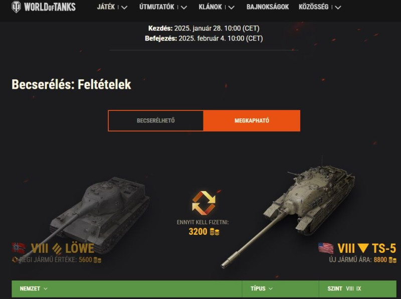Click the German flag beside Löwe

pos(19,248)
